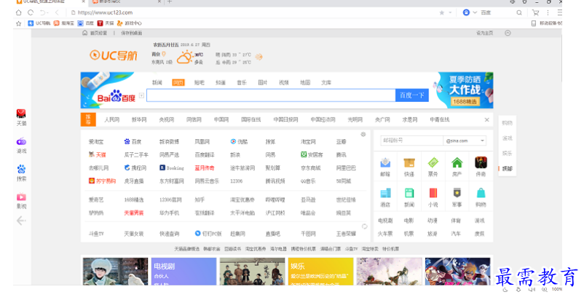Image resolution: width=584 pixels, height=300 pixels.
Task: Open the 夏季防晒大作战 ad banner
Action: (465, 90)
